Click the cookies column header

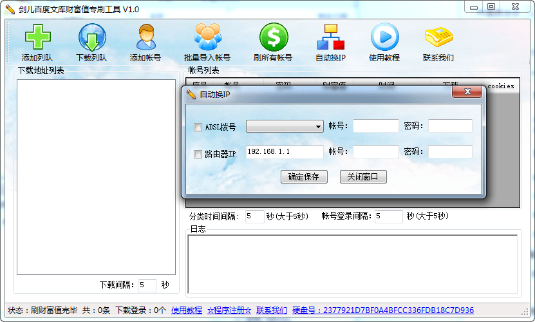tap(500, 86)
